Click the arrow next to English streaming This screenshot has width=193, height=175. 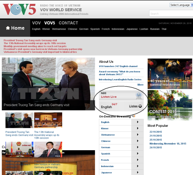(137, 122)
